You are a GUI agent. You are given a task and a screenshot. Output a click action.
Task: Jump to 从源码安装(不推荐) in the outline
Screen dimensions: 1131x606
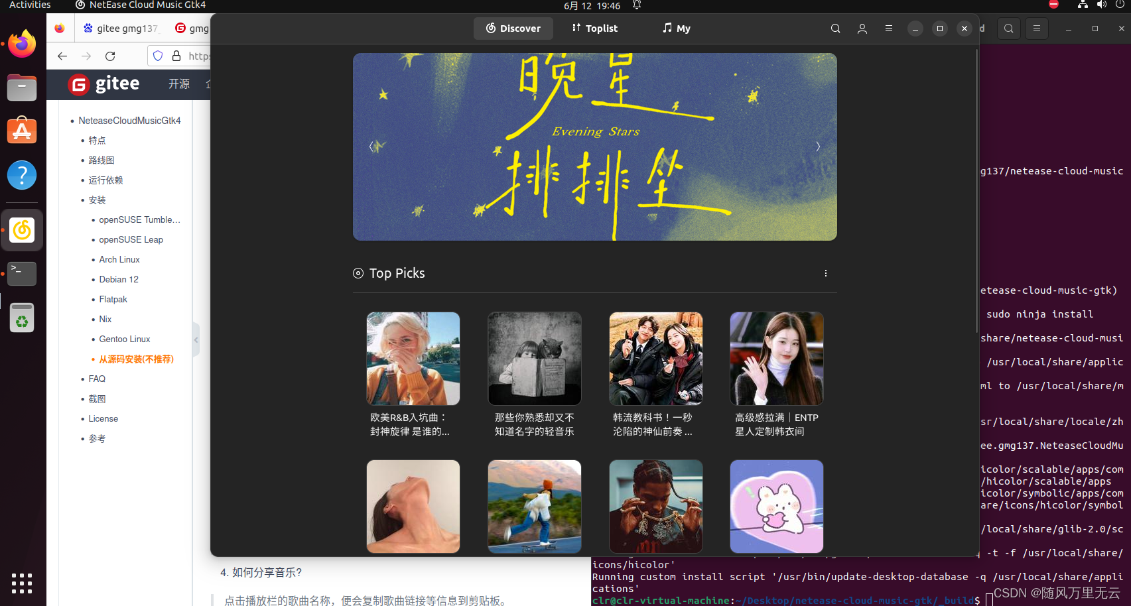click(137, 359)
